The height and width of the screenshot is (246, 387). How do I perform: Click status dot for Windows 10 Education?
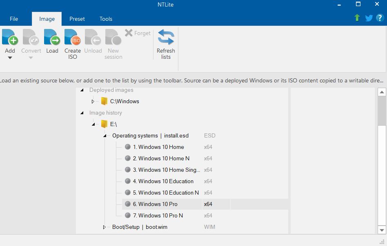pos(128,181)
